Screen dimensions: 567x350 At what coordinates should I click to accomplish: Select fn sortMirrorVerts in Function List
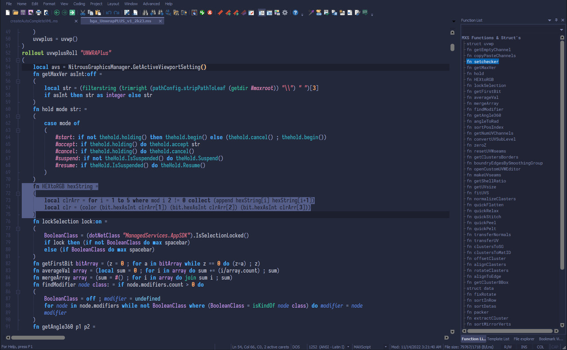click(x=489, y=324)
